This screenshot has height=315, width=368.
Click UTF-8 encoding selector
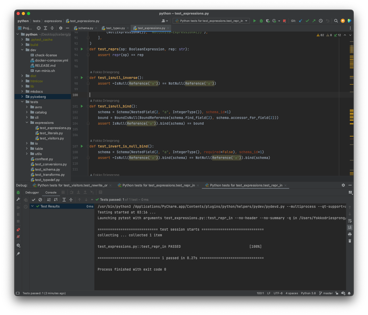(278, 293)
